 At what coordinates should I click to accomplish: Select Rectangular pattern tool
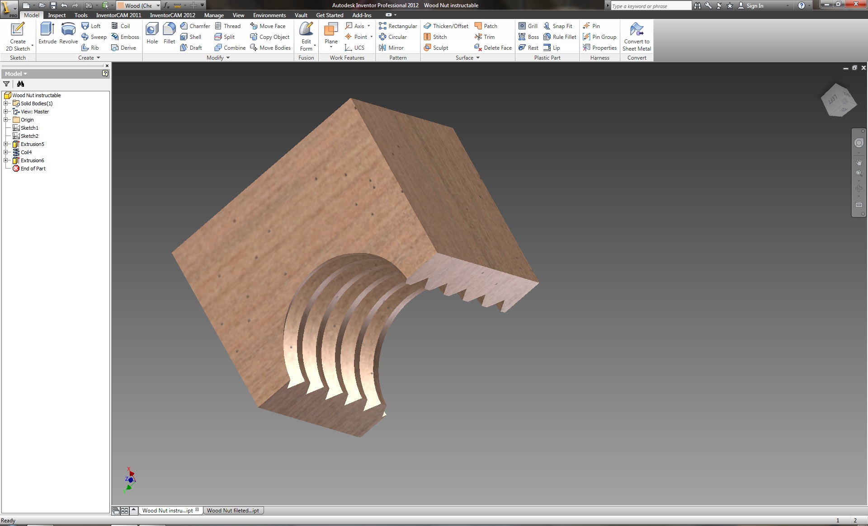[x=398, y=26]
